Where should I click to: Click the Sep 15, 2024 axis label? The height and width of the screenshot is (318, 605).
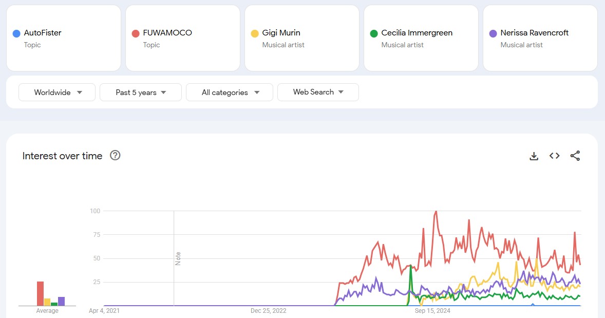coord(432,311)
